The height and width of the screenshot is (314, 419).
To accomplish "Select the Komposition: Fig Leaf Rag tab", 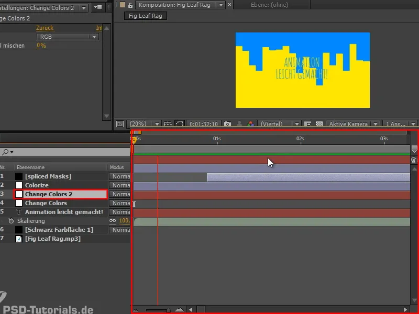I will (174, 5).
